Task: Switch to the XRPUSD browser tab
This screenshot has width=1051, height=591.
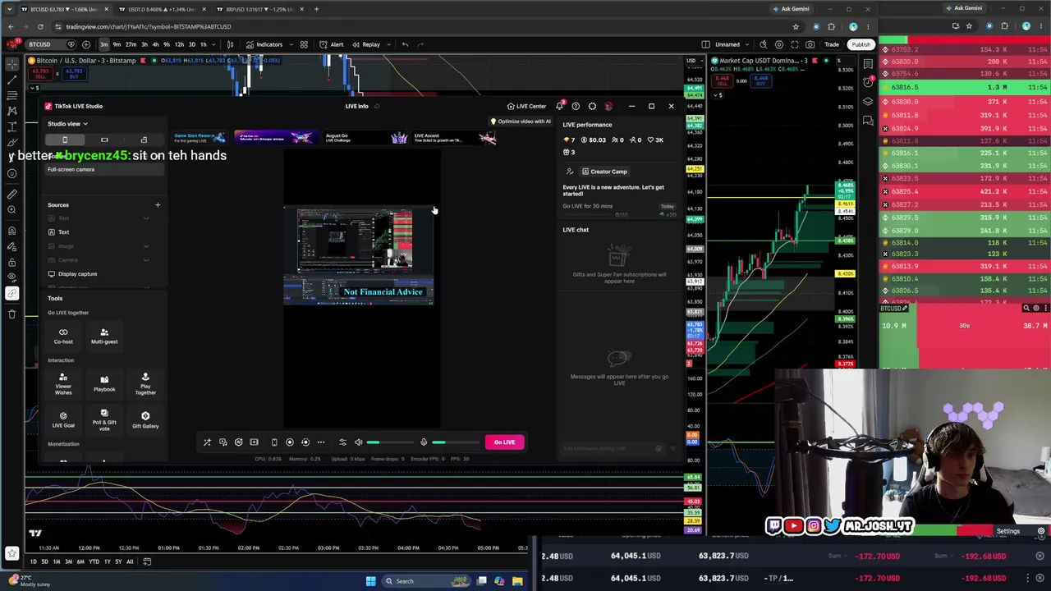Action: pos(259,9)
